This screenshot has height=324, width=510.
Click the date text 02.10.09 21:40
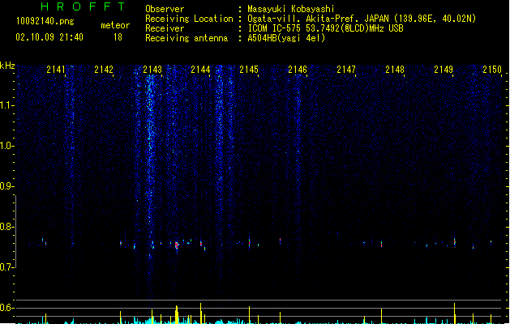(49, 37)
